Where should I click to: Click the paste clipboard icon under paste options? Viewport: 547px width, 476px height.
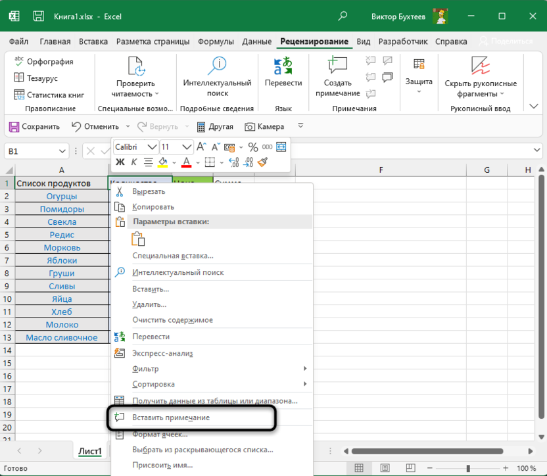[138, 239]
